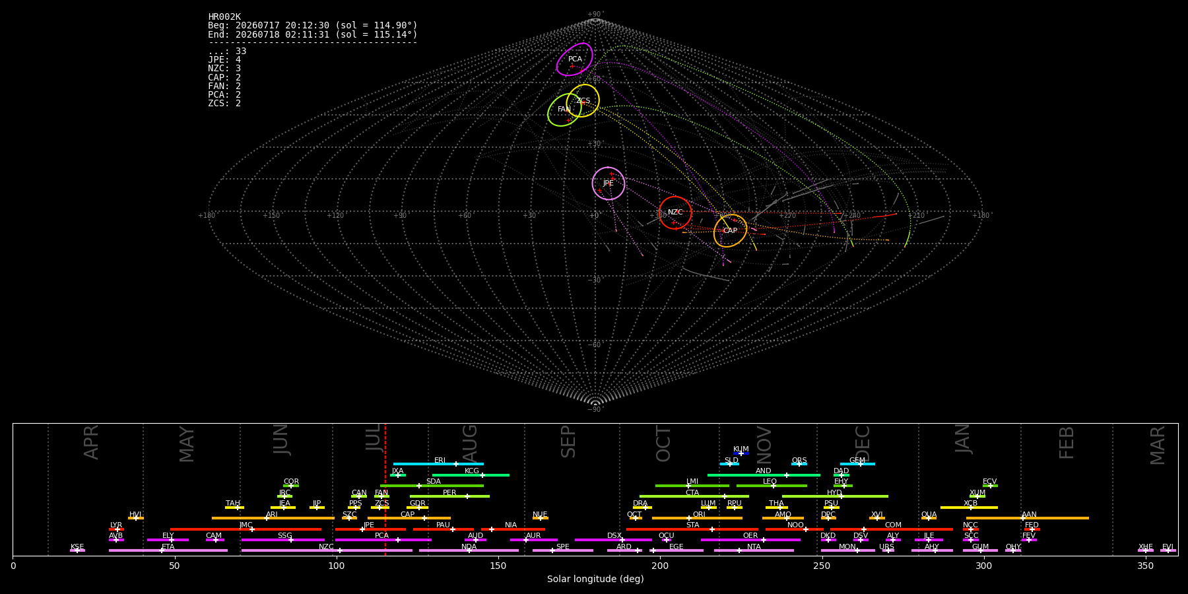The width and height of the screenshot is (1188, 594).
Task: Click the red dashed current solar longitude line
Action: (385, 489)
